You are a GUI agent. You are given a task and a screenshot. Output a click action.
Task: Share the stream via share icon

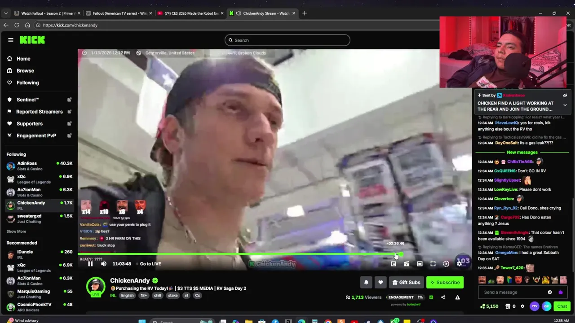tap(443, 297)
